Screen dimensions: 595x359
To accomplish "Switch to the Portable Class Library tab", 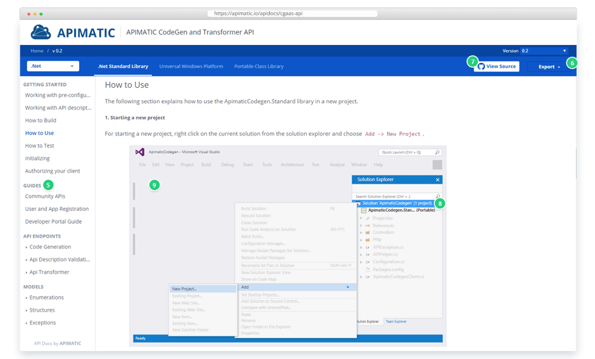I will click(x=259, y=66).
